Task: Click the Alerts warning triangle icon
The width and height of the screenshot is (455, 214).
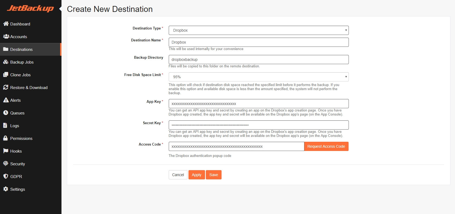Action: (x=6, y=100)
